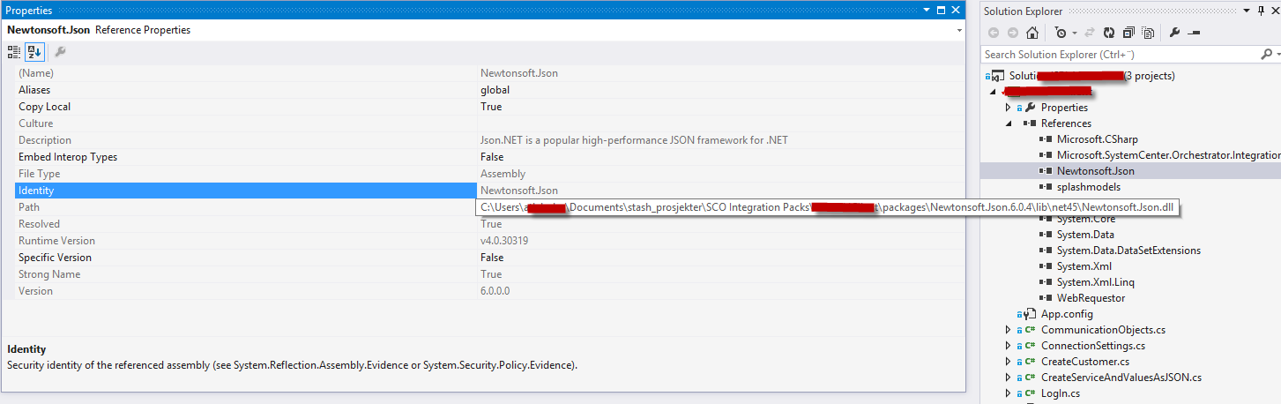Select Solution root node in tree

[x=1091, y=76]
